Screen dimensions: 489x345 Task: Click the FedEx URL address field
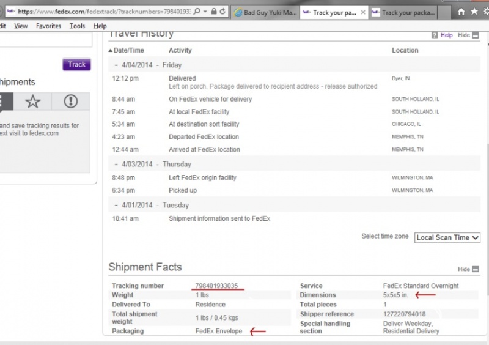point(104,12)
